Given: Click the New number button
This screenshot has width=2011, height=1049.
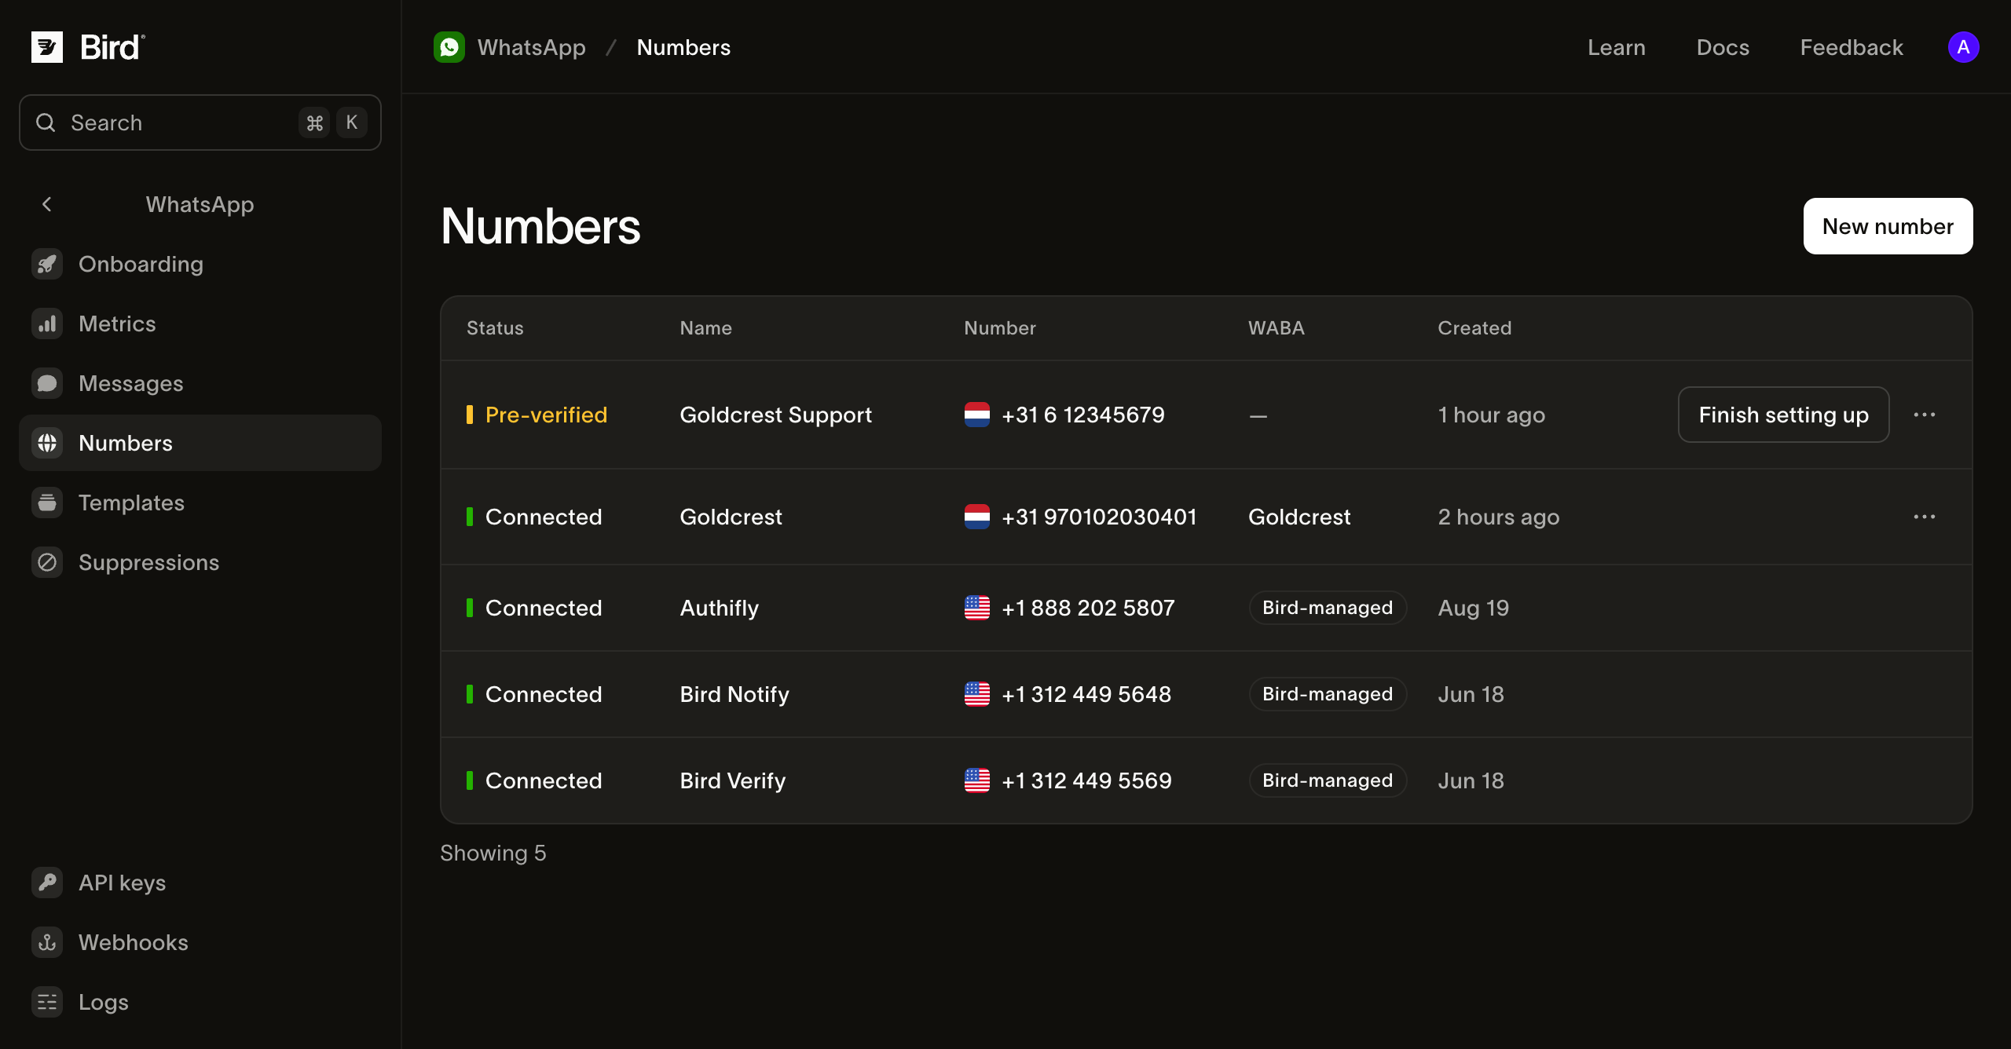Looking at the screenshot, I should [x=1888, y=226].
